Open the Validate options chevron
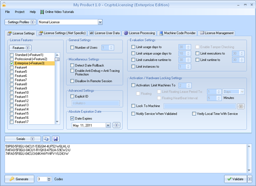The image size is (256, 186). pos(249,179)
